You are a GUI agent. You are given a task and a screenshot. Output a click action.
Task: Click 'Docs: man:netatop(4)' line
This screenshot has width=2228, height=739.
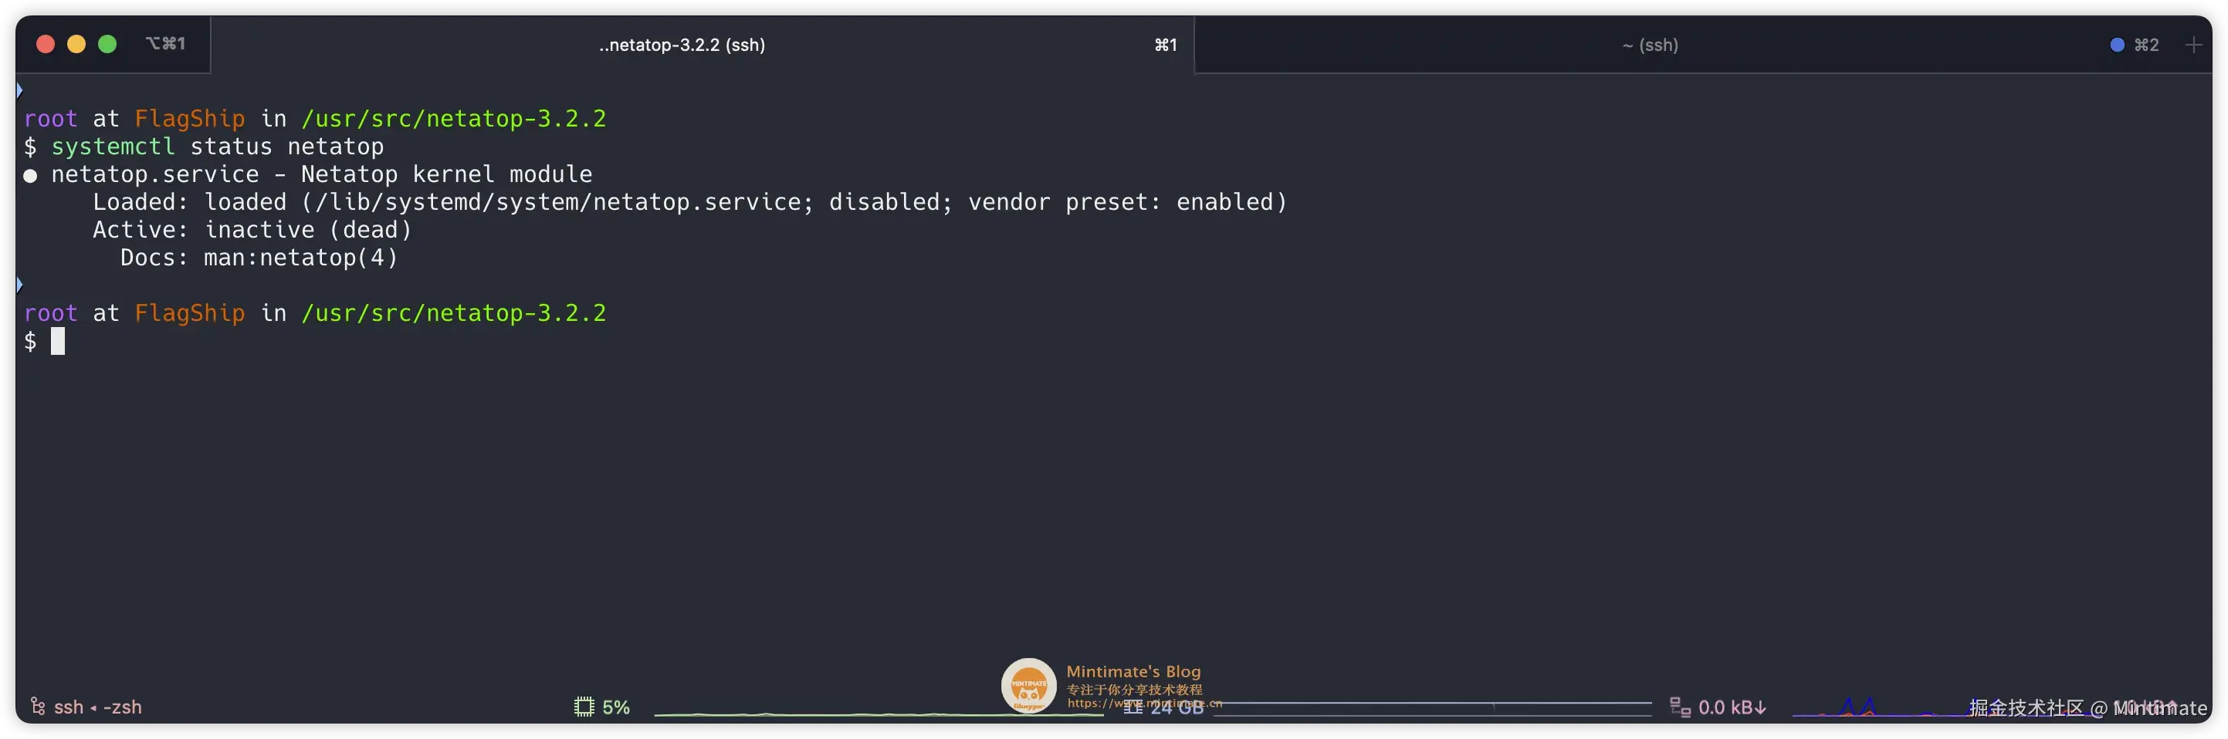click(x=259, y=258)
